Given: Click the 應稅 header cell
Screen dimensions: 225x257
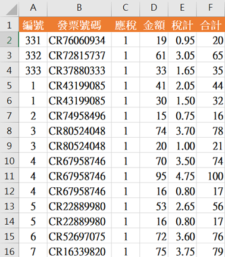Looking at the screenshot, I should tap(126, 25).
